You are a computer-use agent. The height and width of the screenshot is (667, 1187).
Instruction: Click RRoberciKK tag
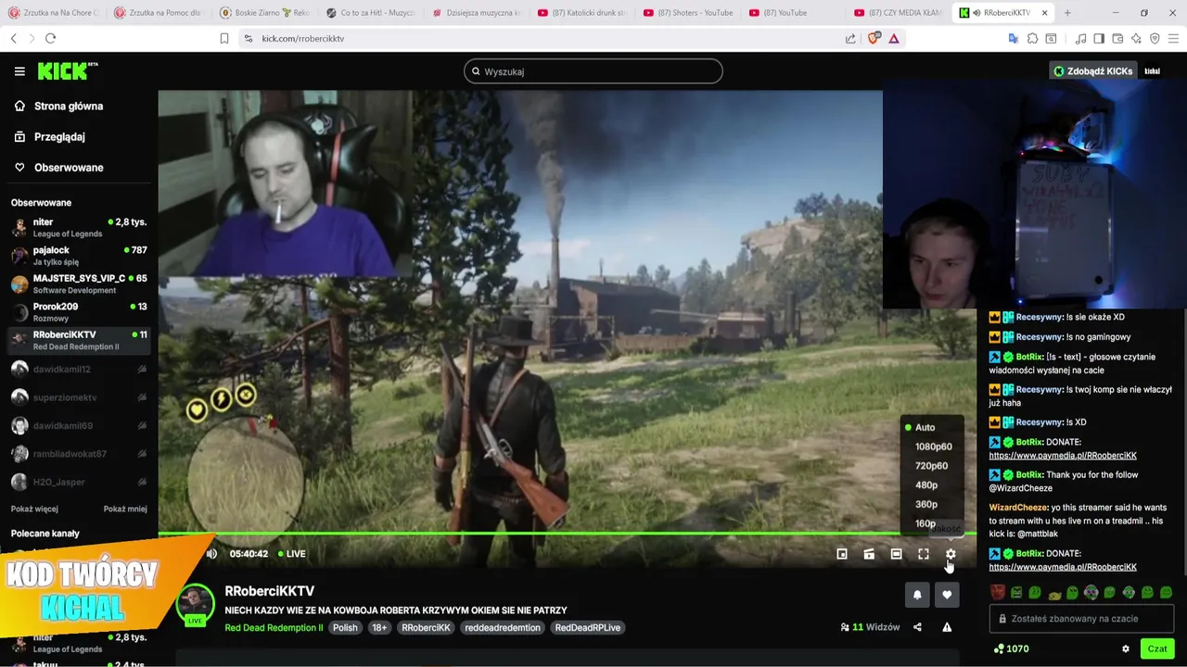426,627
